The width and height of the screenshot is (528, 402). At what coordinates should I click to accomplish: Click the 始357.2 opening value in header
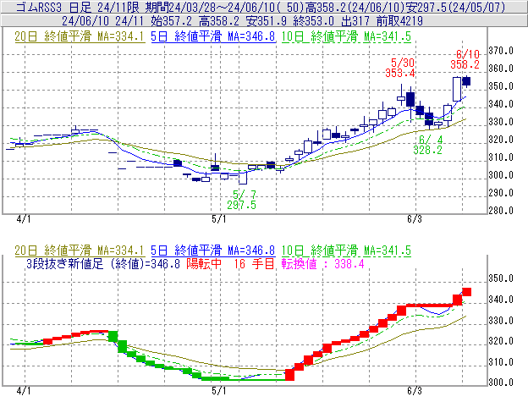tap(171, 21)
